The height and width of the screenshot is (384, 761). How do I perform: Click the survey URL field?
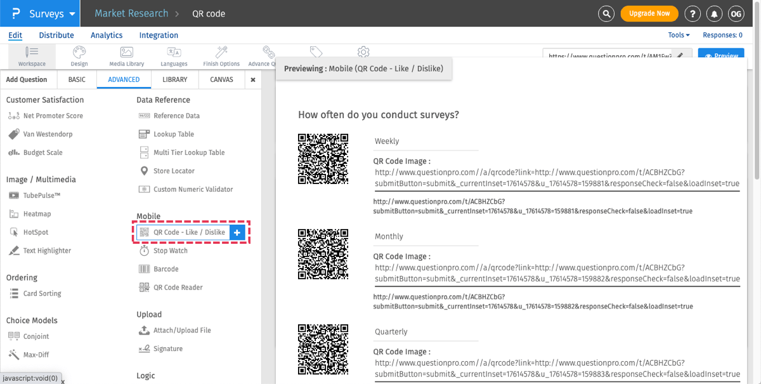[x=609, y=56]
